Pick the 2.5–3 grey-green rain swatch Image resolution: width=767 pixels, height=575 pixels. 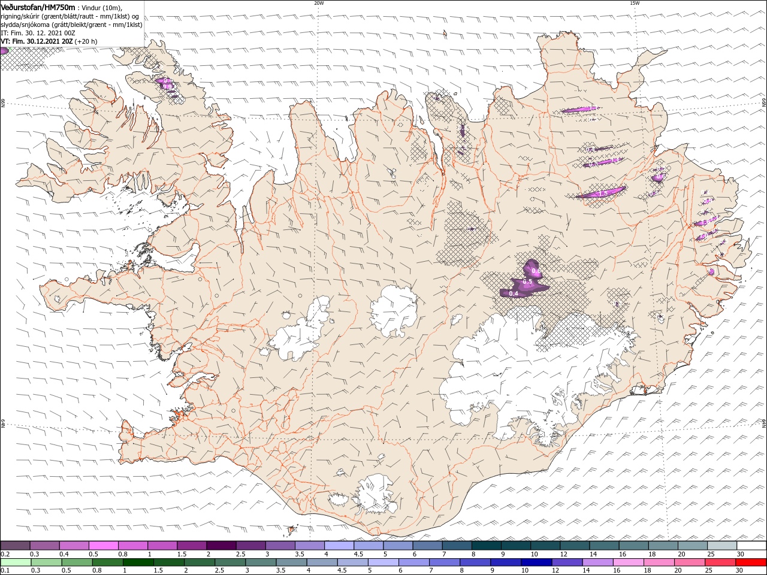pos(230,562)
